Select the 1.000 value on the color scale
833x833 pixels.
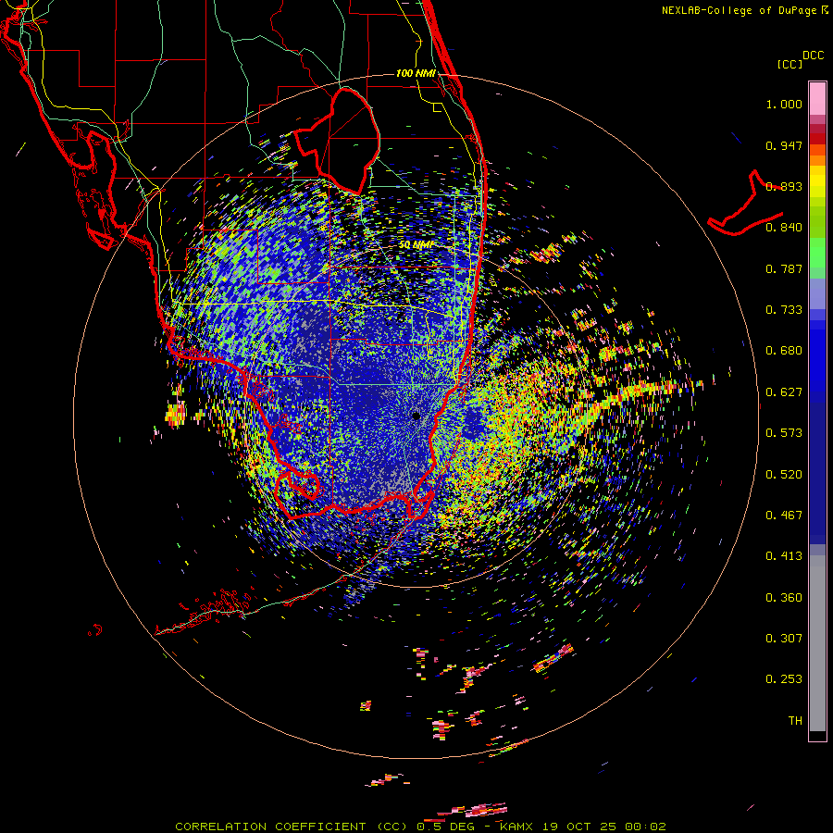(784, 104)
